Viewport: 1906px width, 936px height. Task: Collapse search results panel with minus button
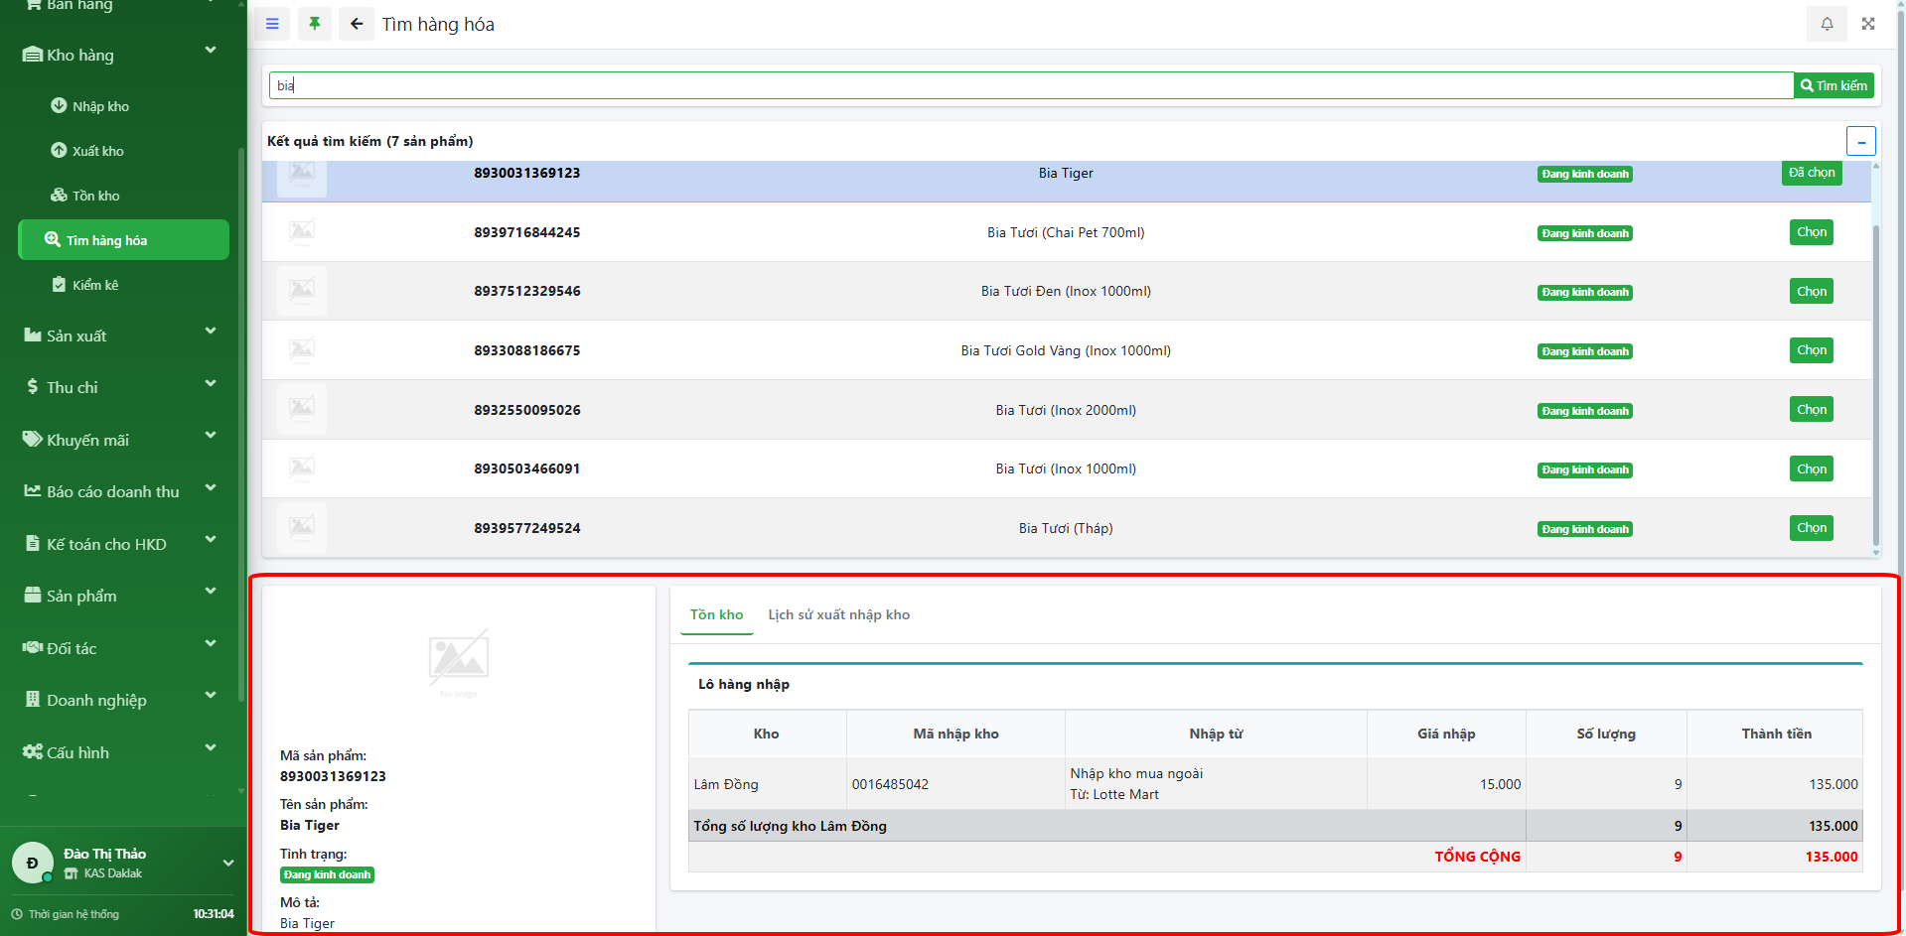tap(1860, 141)
